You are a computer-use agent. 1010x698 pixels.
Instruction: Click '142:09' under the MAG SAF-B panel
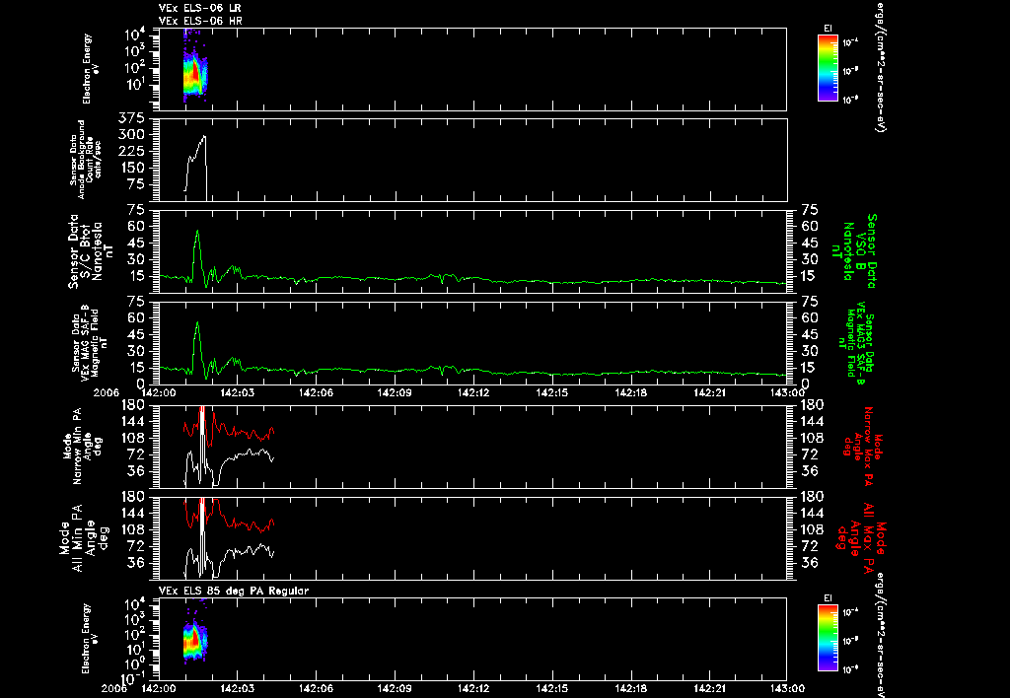[x=395, y=392]
